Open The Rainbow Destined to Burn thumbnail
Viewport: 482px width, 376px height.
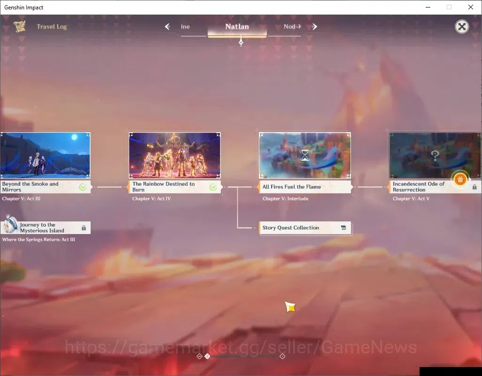click(175, 155)
